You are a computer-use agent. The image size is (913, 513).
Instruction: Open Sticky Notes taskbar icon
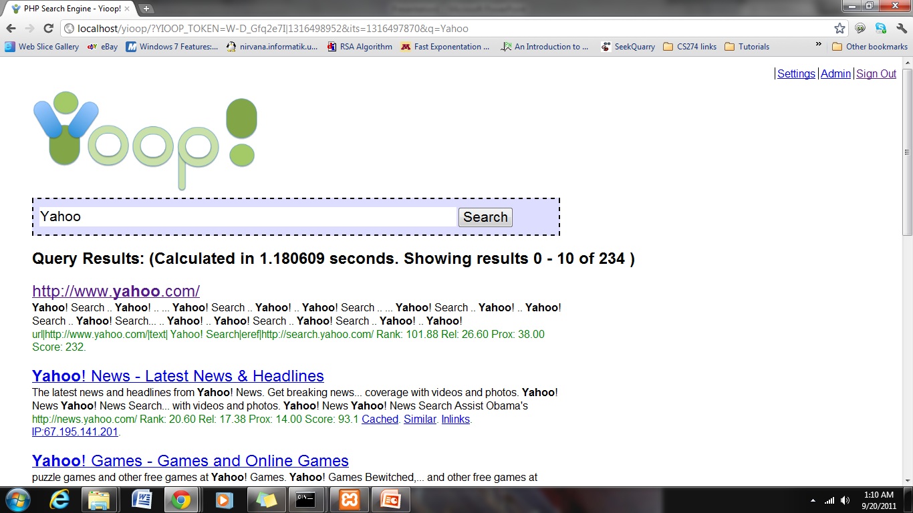tap(265, 500)
